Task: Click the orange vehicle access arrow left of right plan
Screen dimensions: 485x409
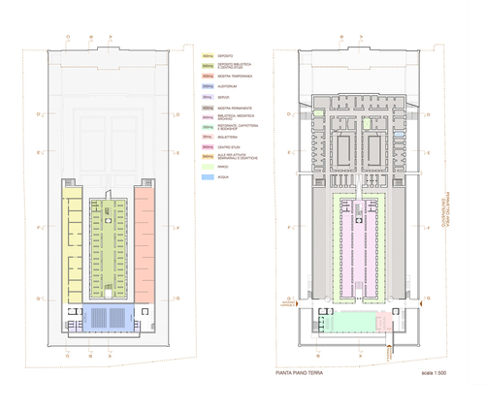Action: click(297, 303)
